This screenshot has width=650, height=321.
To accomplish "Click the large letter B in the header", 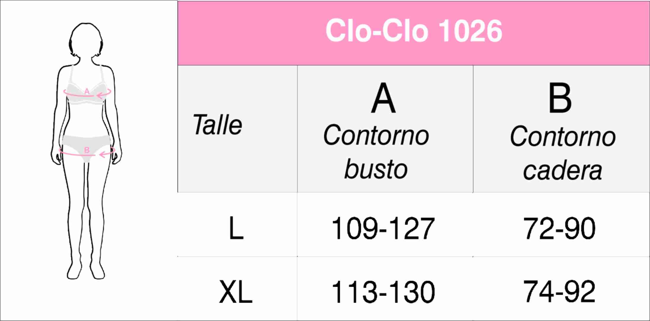I will [560, 98].
